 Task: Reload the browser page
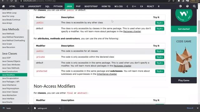point(12,1)
